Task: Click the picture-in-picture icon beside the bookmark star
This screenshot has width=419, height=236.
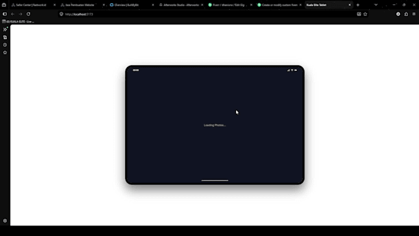Action: [x=359, y=14]
